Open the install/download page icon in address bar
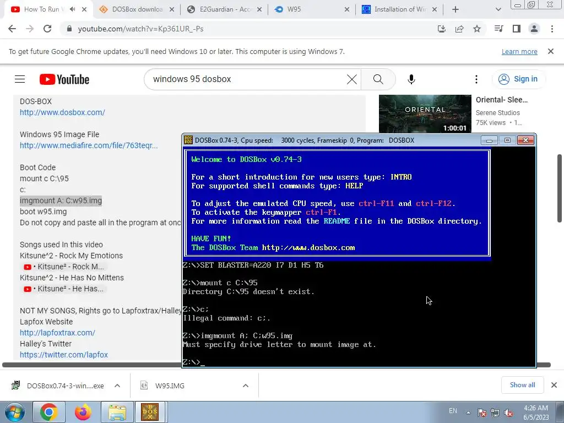The image size is (564, 423). pos(442,29)
